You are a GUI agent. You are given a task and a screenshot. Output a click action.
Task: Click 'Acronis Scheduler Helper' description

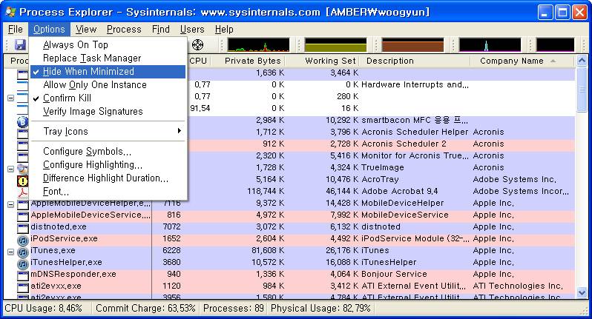point(415,132)
